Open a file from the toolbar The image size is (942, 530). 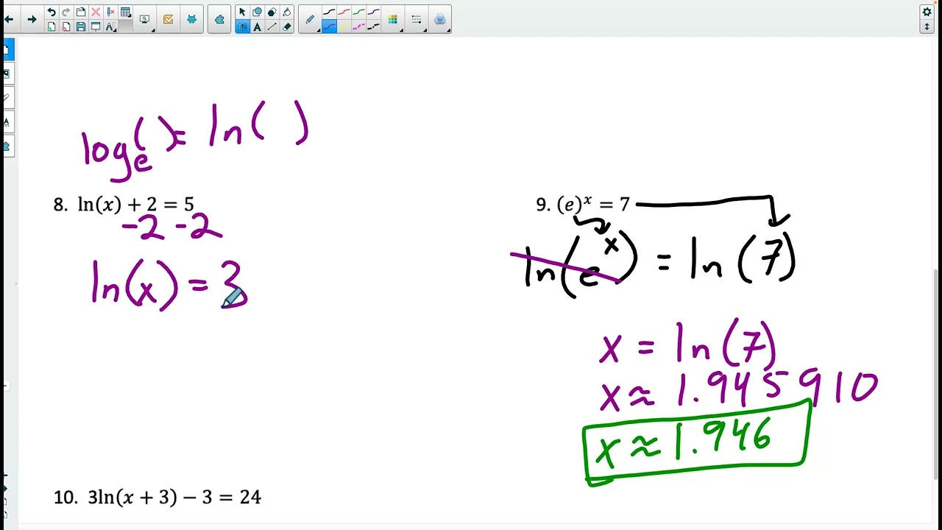click(81, 13)
